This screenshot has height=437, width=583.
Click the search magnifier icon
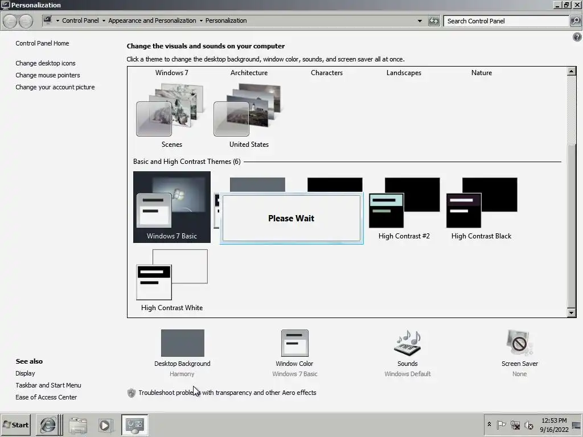[575, 21]
